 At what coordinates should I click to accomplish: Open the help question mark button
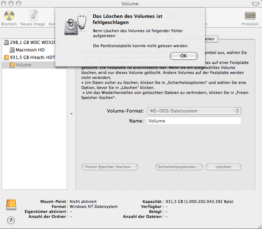(x=11, y=220)
